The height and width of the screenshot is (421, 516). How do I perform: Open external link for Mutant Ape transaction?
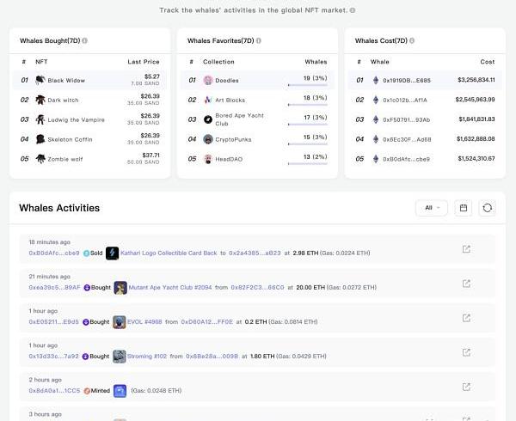point(466,284)
